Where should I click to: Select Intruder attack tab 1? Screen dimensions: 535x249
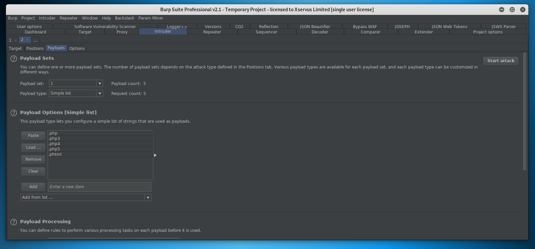point(10,40)
